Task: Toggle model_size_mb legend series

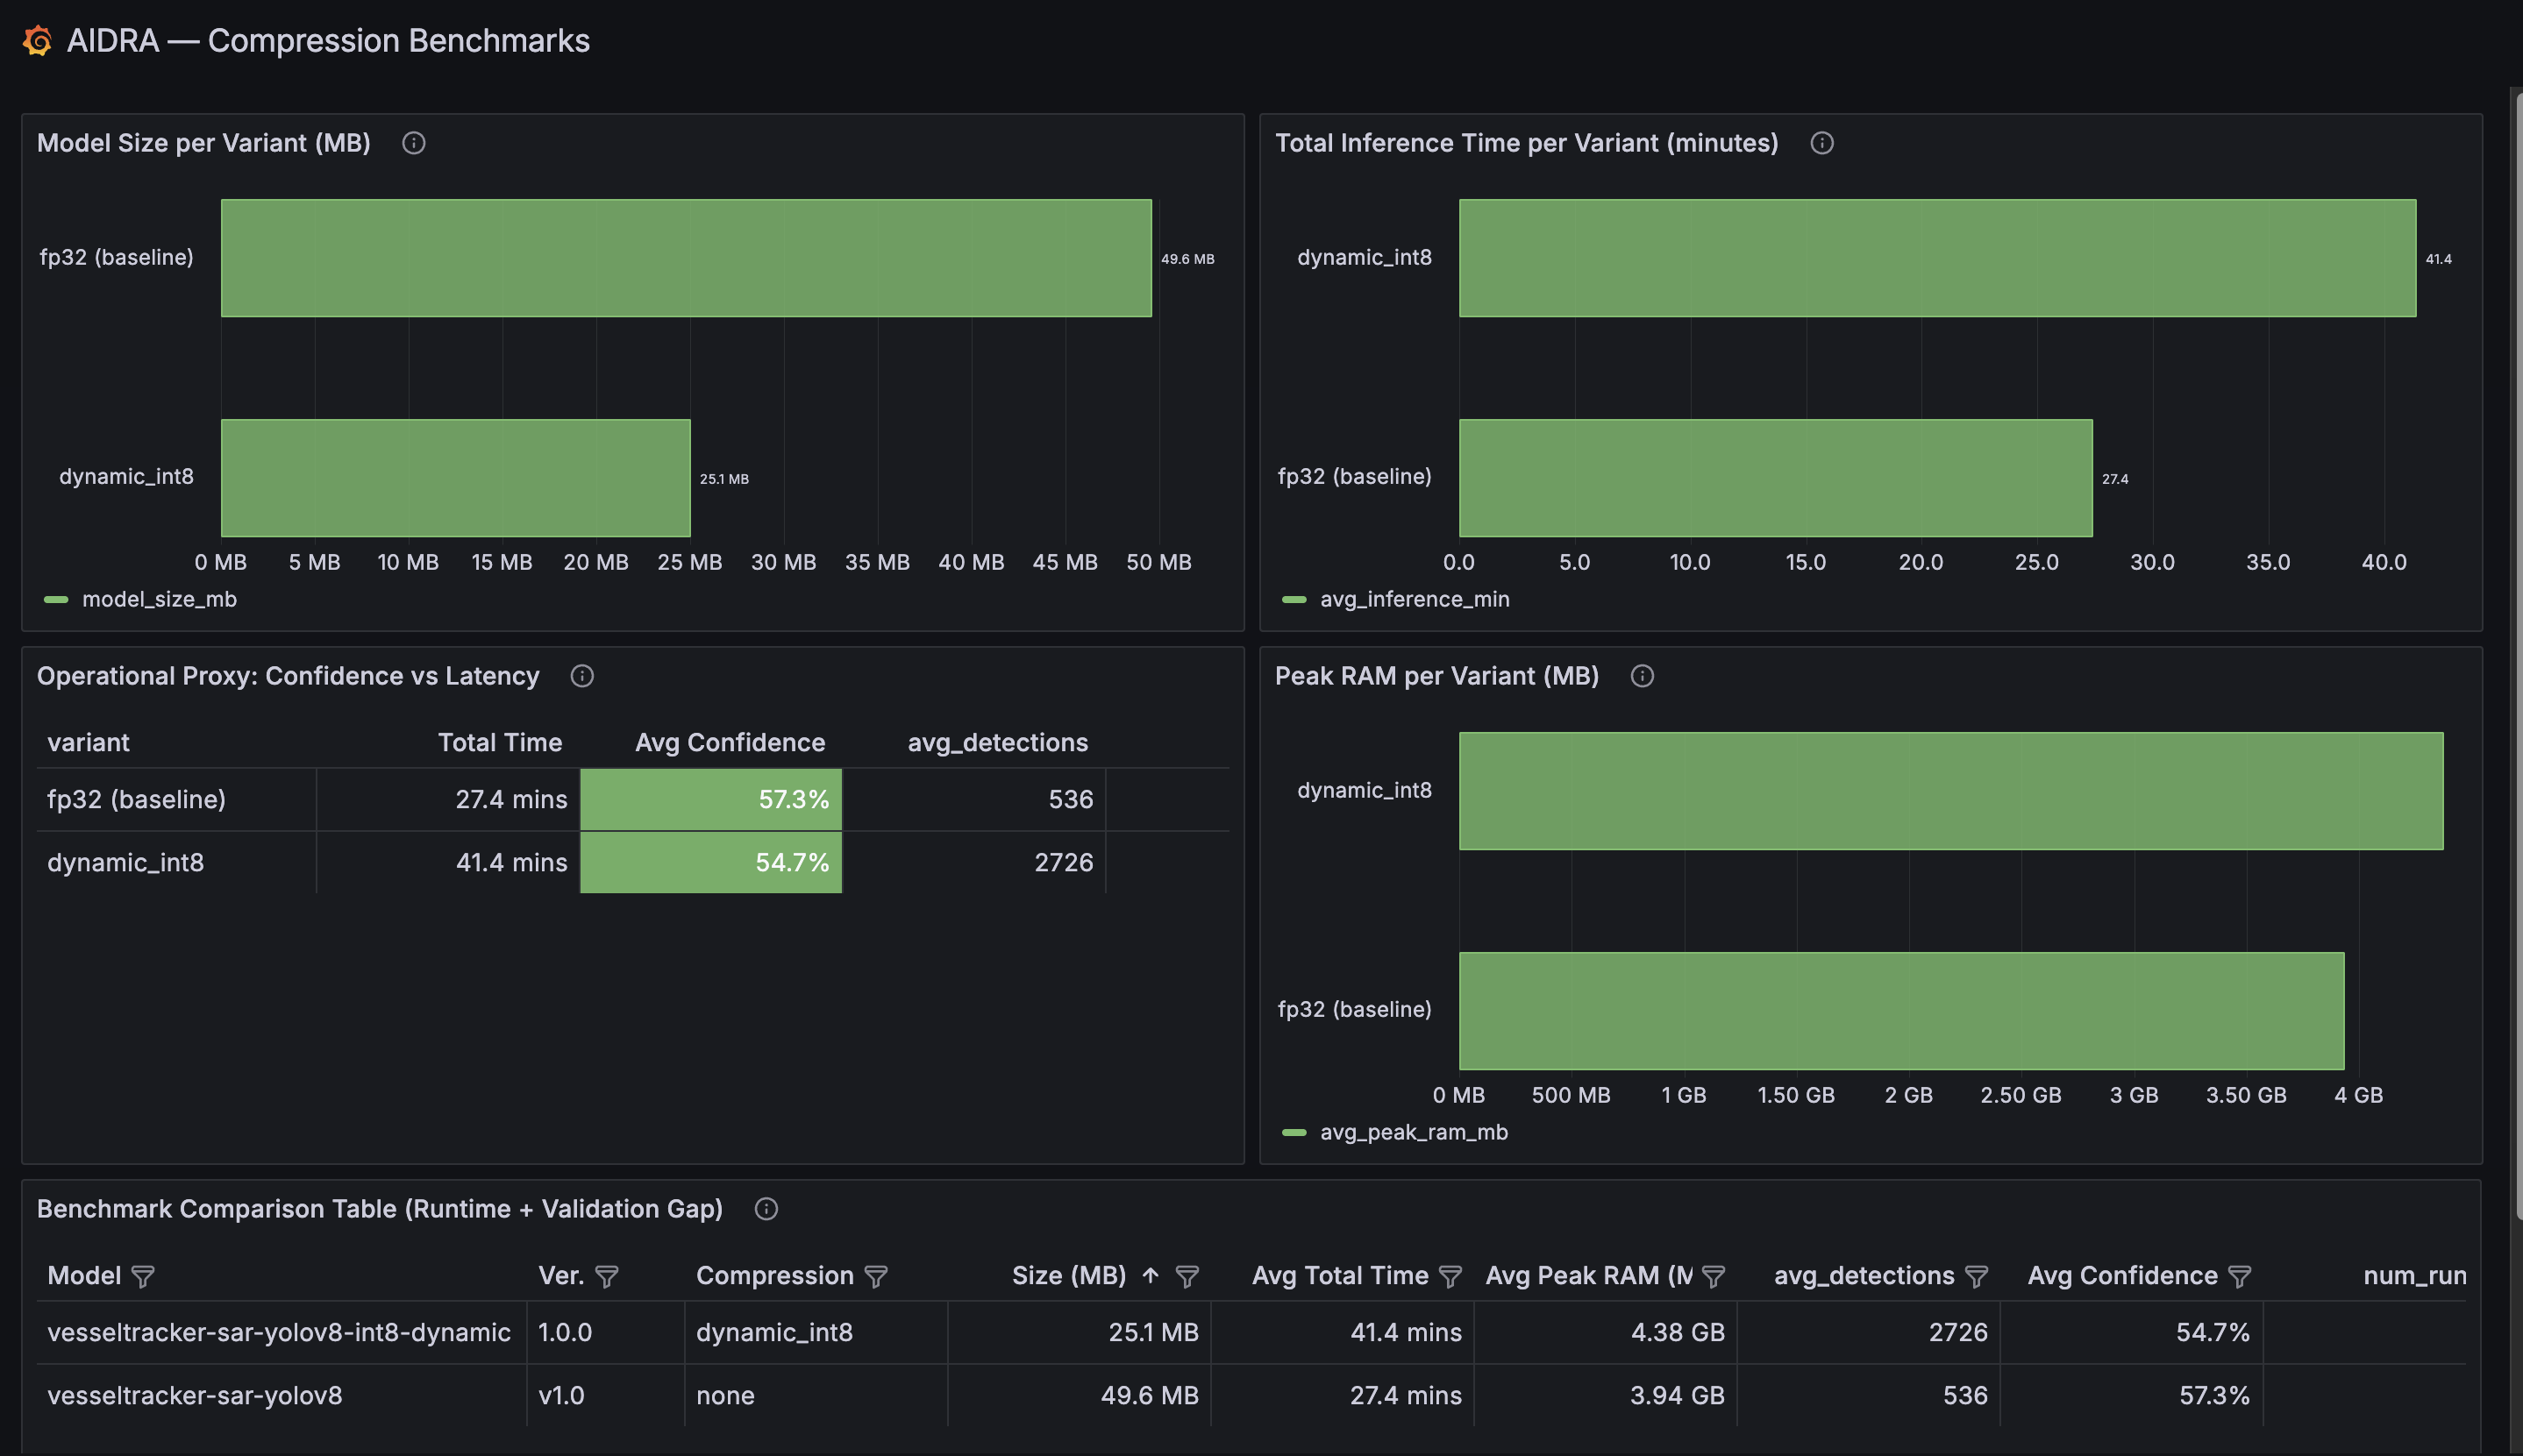Action: [x=159, y=599]
